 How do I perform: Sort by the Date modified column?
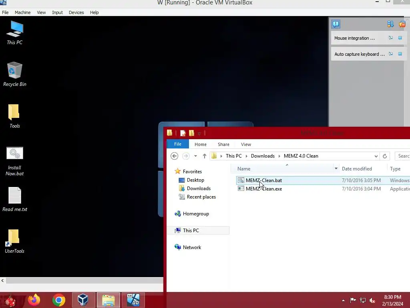point(357,169)
